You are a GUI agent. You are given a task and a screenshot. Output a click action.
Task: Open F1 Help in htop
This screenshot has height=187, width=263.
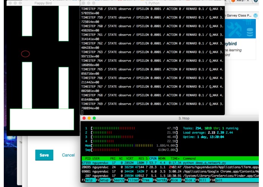pos(87,180)
